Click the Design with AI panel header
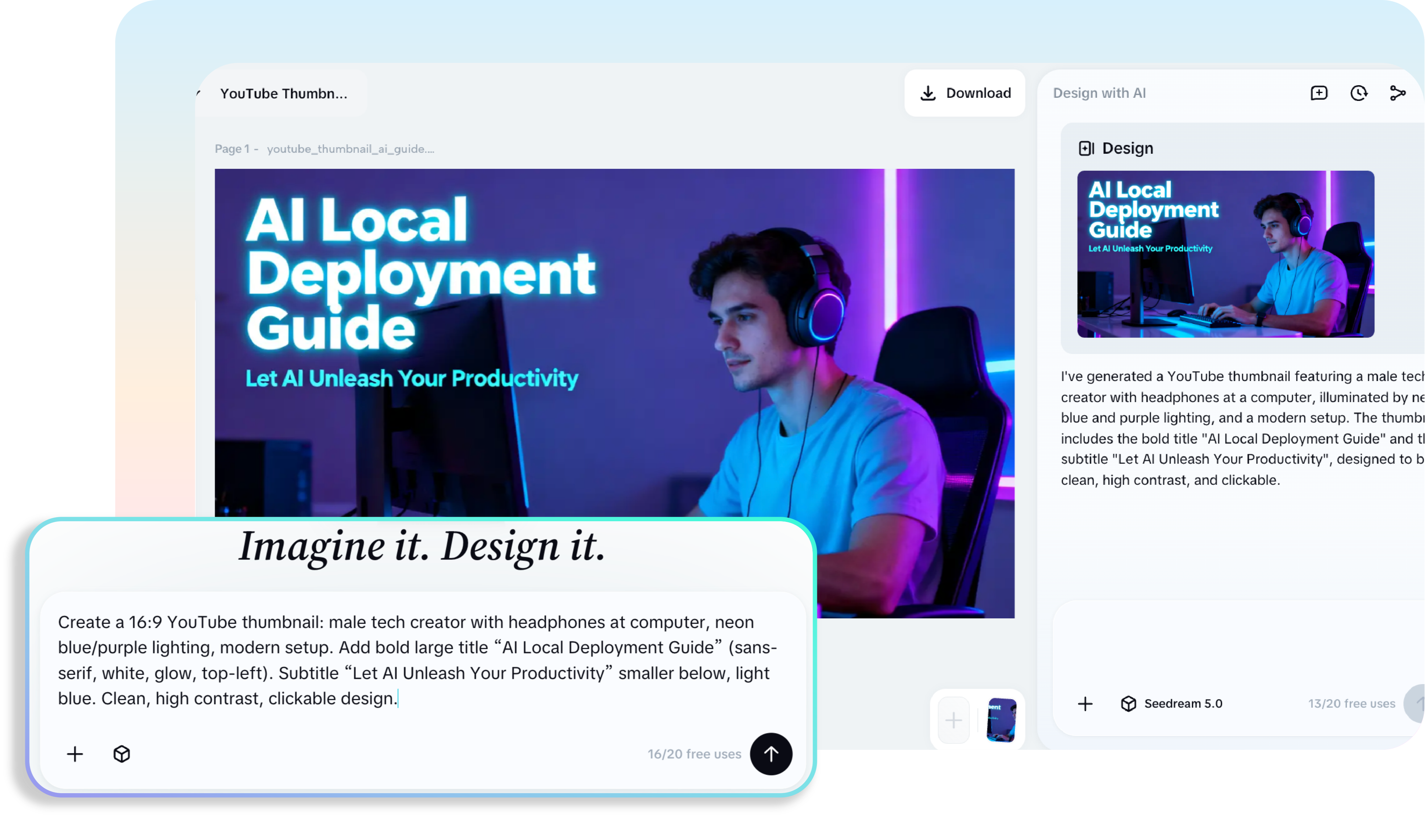The height and width of the screenshot is (818, 1425). coord(1099,93)
